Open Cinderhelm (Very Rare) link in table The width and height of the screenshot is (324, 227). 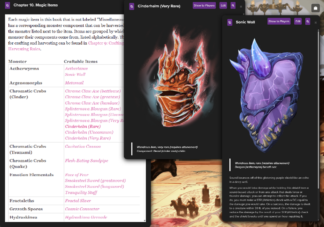tap(88, 138)
